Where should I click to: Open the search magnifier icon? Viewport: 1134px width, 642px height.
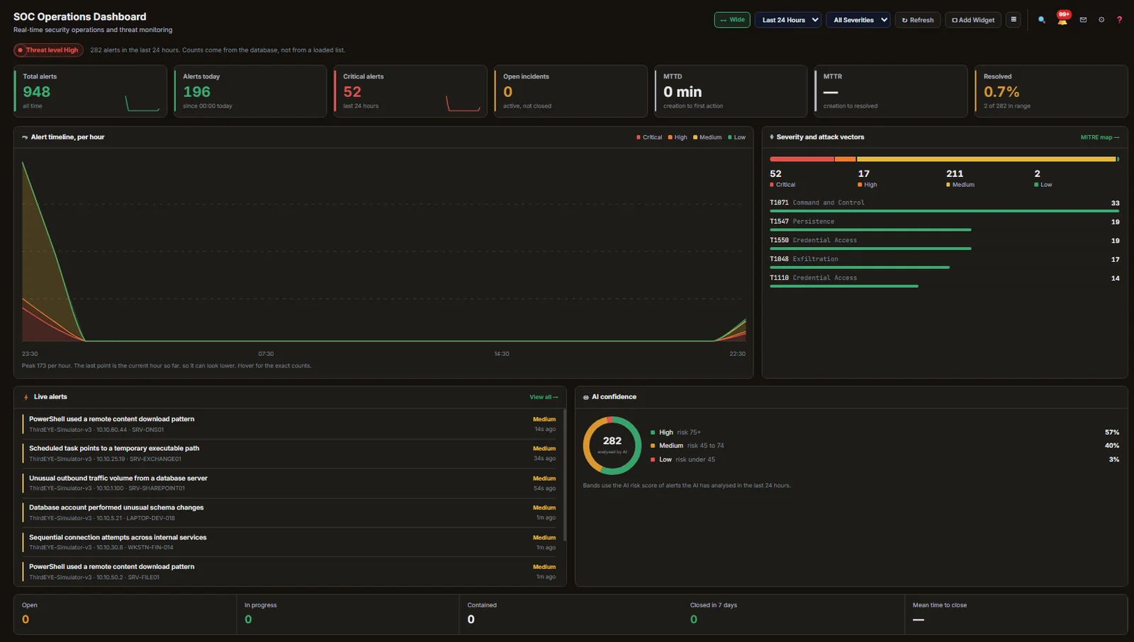pyautogui.click(x=1042, y=20)
